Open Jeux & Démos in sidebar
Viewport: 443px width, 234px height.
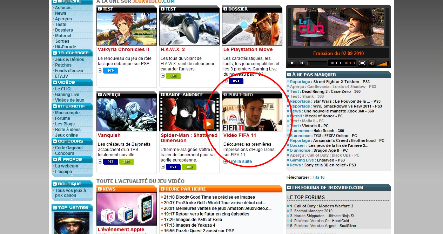tap(69, 60)
